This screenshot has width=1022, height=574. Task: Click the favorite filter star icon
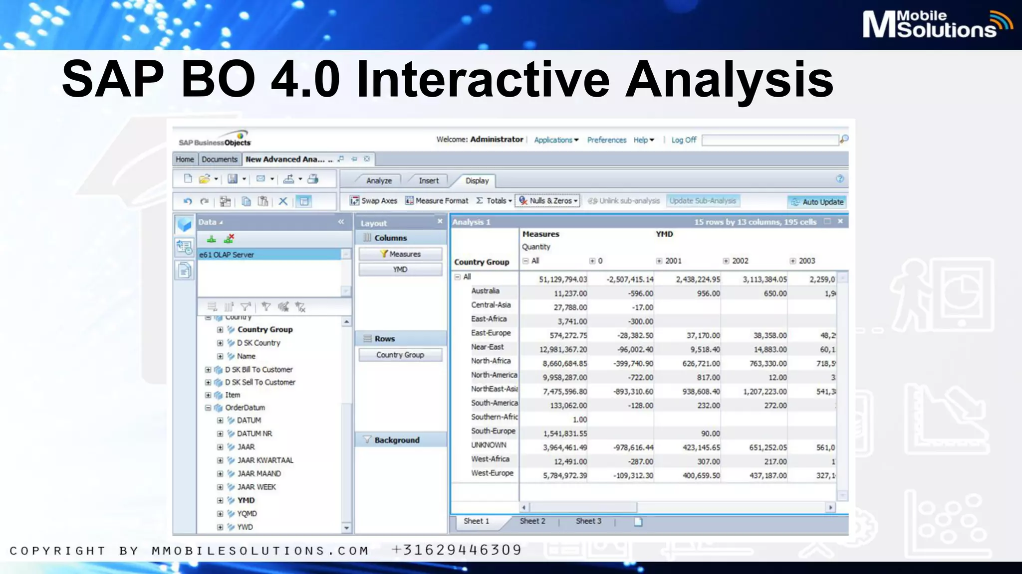click(283, 306)
